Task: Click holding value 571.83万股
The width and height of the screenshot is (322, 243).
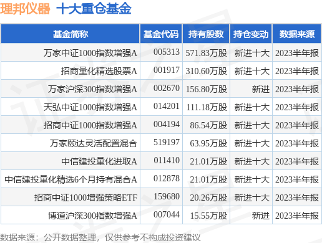Action: click(207, 53)
